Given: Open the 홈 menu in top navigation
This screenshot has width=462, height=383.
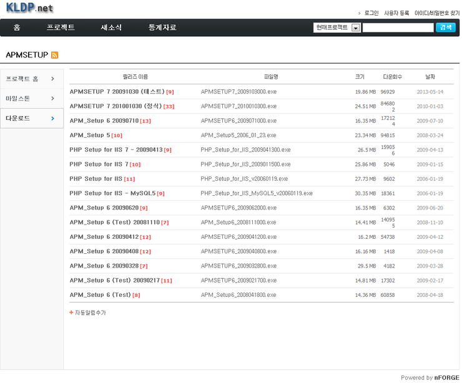Looking at the screenshot, I should 17,27.
